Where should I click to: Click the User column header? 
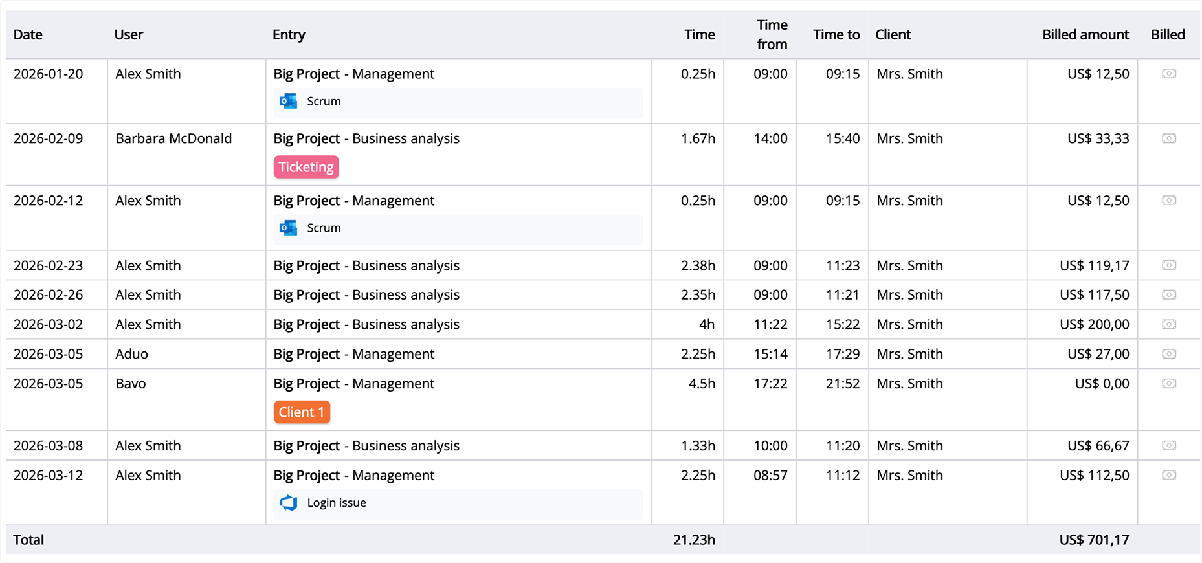point(128,35)
